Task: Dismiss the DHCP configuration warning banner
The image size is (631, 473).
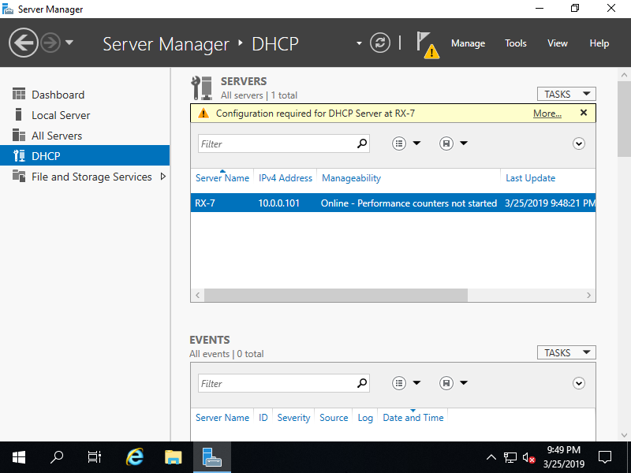Action: point(584,113)
